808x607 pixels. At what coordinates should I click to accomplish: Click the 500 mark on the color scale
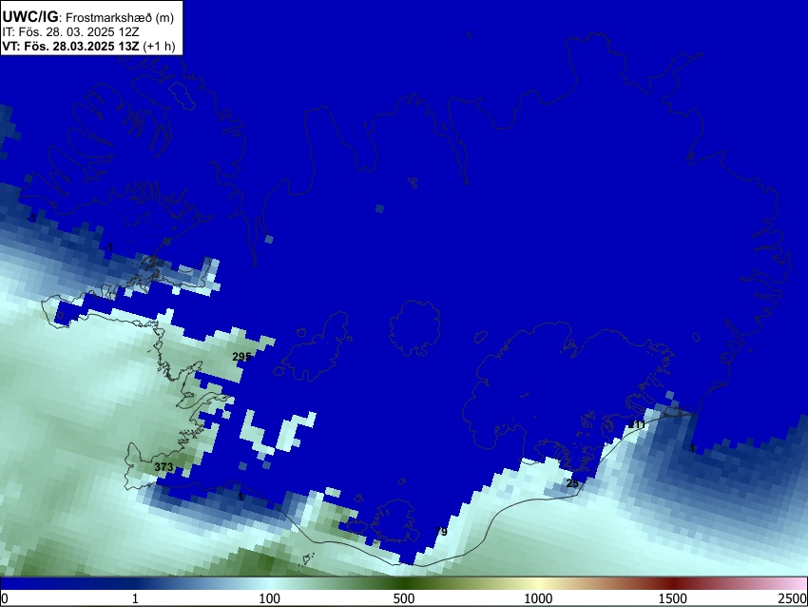404,598
